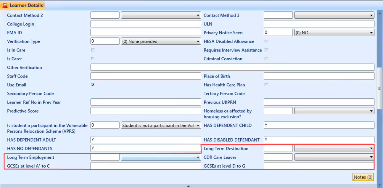Open the Learner Details tab

pos(23,5)
